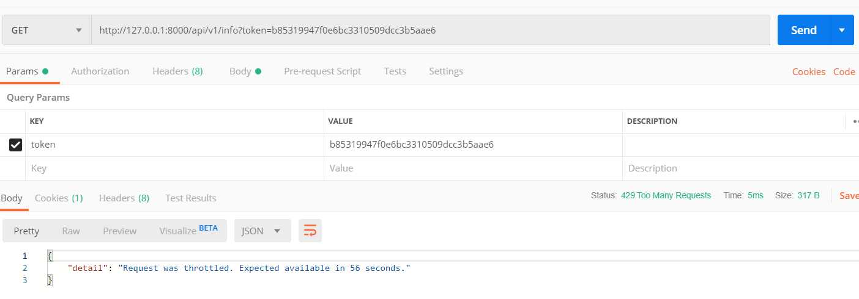Click the empty Value placeholder field
Screen dimensions: 859x299
(x=473, y=168)
